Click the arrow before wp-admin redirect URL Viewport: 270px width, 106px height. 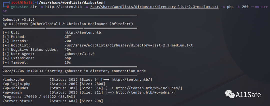(x=111, y=93)
